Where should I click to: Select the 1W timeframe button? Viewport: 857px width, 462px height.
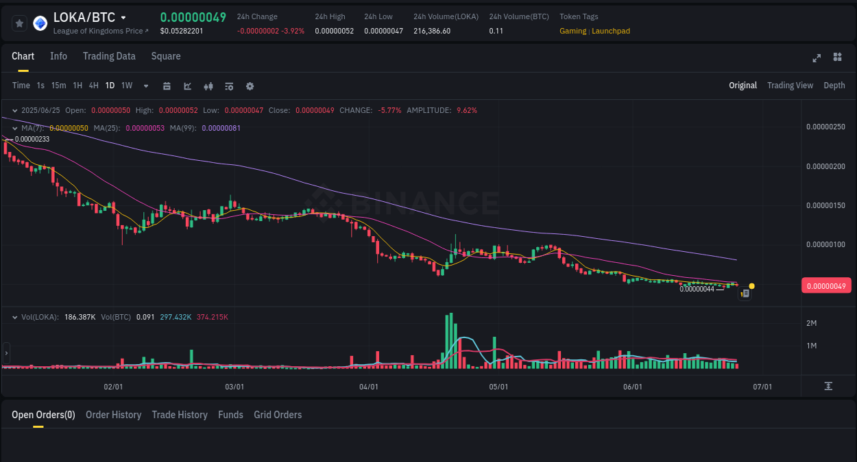click(x=126, y=86)
